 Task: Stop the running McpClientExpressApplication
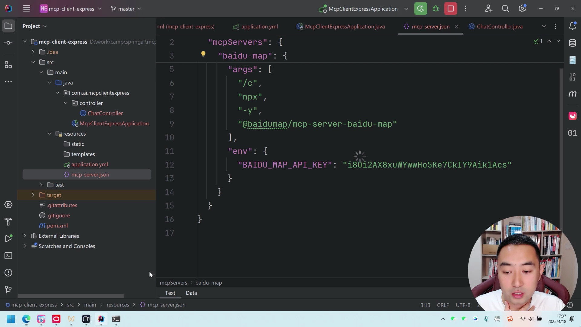[451, 9]
